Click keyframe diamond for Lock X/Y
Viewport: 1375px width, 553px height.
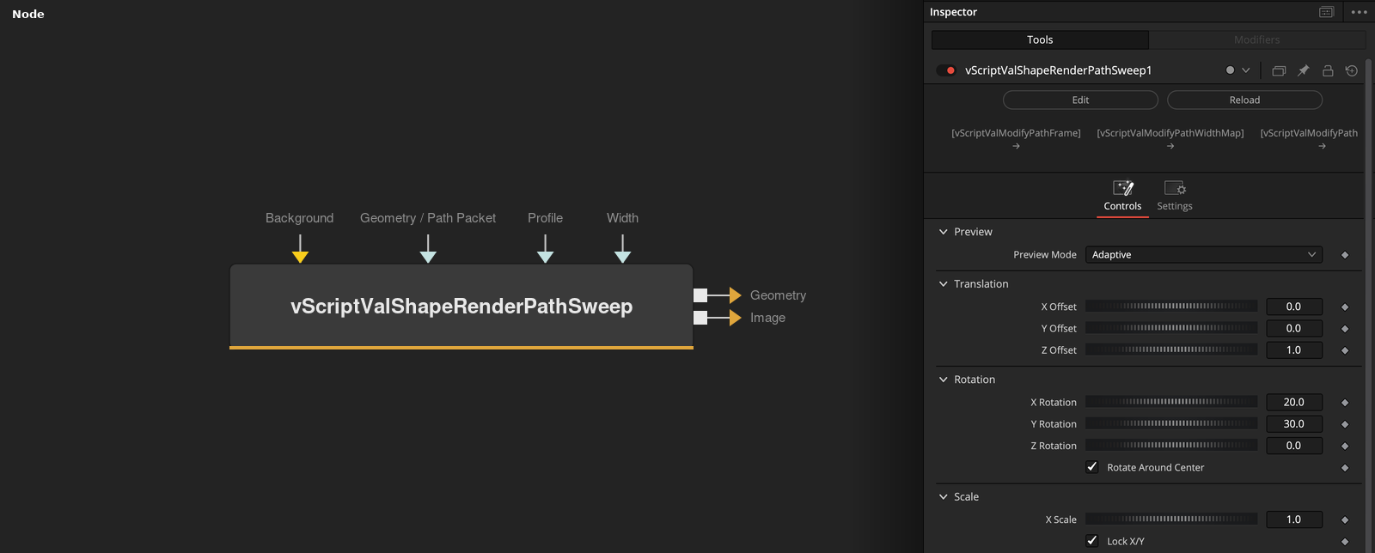(1345, 542)
